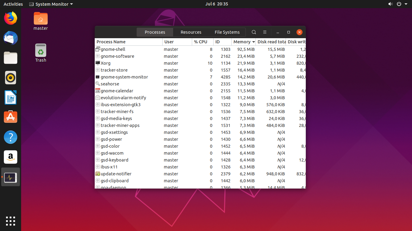412x231 pixels.
Task: Sort by % CPU column header
Action: [x=203, y=42]
